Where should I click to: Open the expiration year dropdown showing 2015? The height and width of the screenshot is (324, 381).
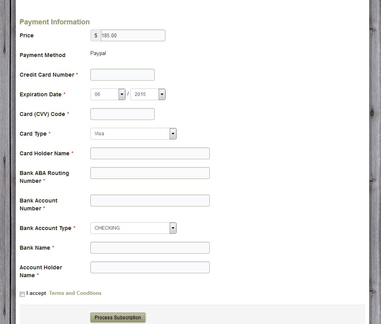point(148,94)
